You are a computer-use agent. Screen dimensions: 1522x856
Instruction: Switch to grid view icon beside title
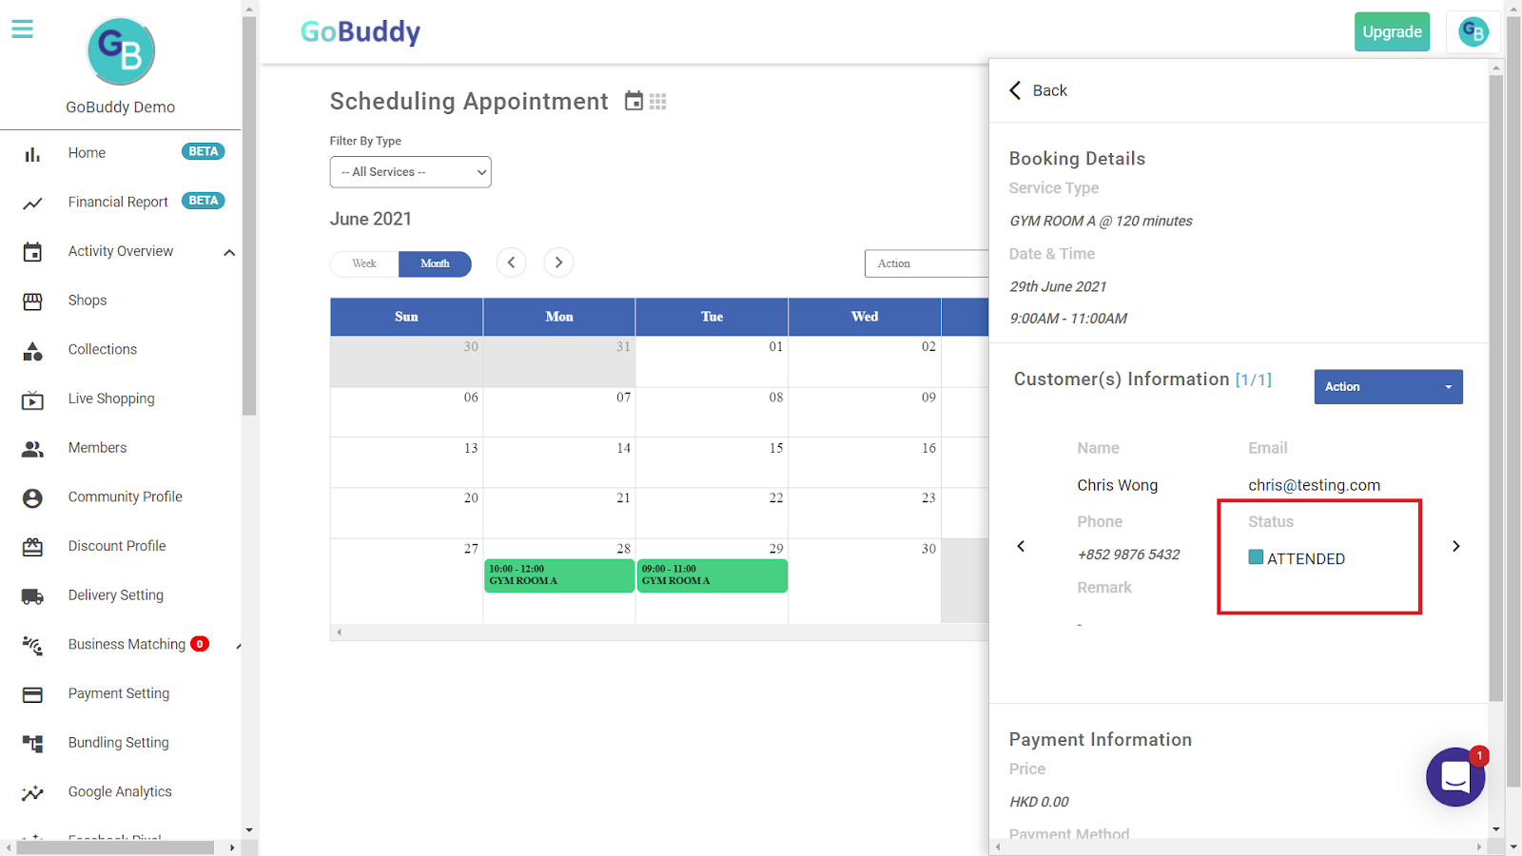point(657,102)
